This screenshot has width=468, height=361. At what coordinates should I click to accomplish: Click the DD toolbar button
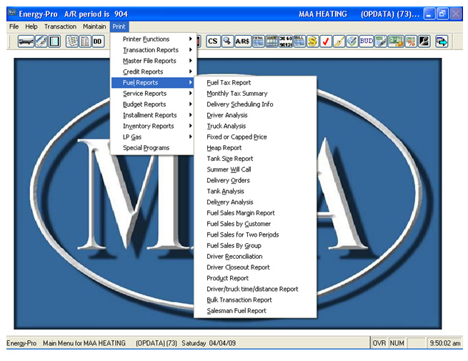[98, 41]
